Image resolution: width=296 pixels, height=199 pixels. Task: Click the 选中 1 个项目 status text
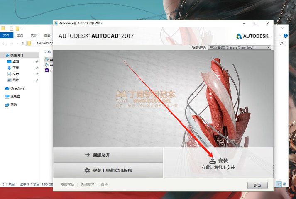point(29,184)
